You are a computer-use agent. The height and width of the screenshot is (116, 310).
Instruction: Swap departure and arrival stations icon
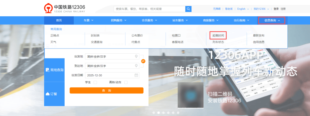click(143, 61)
